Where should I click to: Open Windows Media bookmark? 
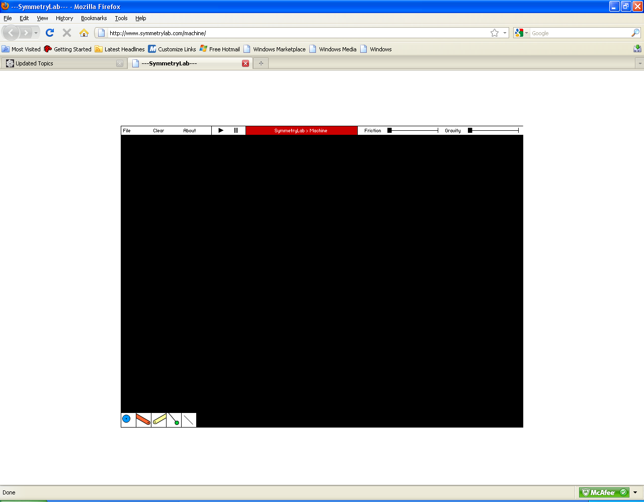pyautogui.click(x=333, y=49)
